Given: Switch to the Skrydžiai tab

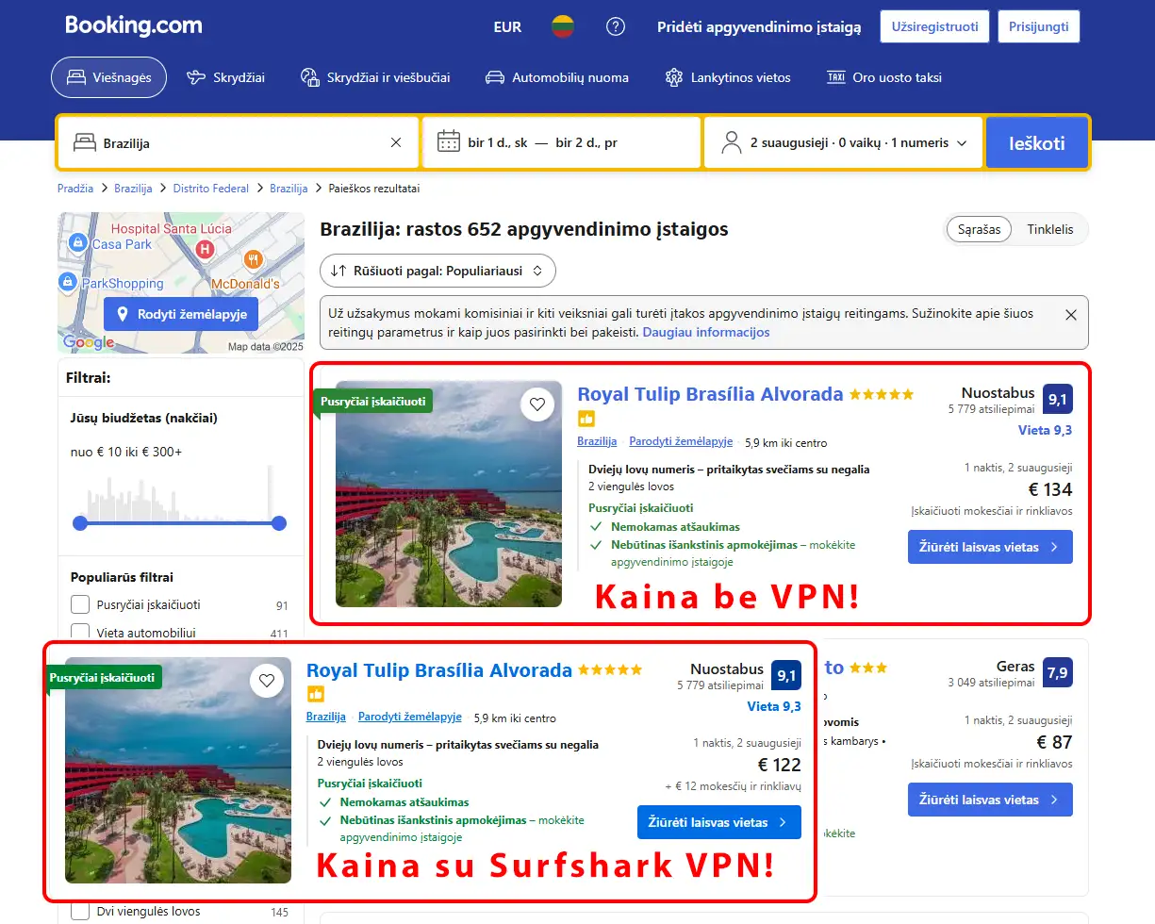Looking at the screenshot, I should [x=225, y=78].
